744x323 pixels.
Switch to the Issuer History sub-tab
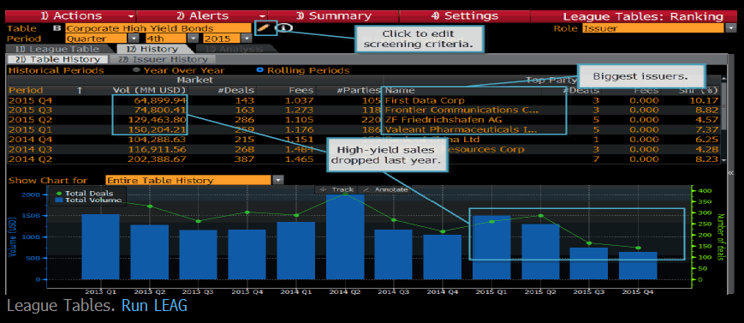[x=163, y=59]
